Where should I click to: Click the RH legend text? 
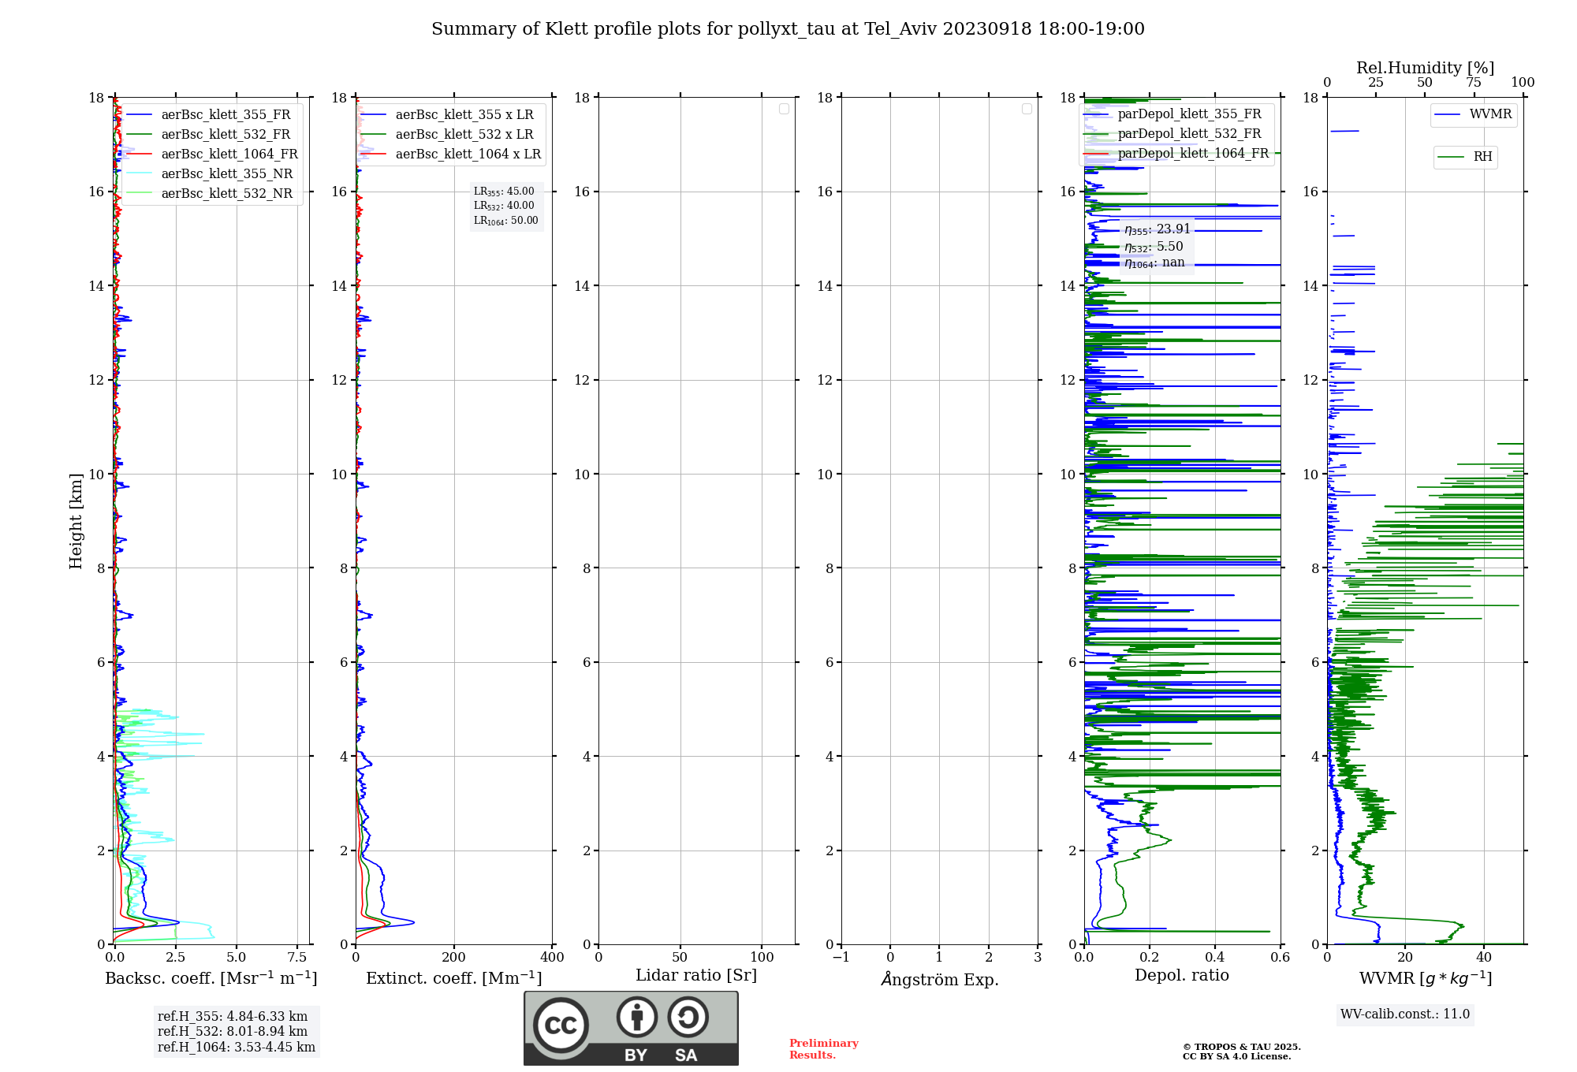pos(1482,157)
